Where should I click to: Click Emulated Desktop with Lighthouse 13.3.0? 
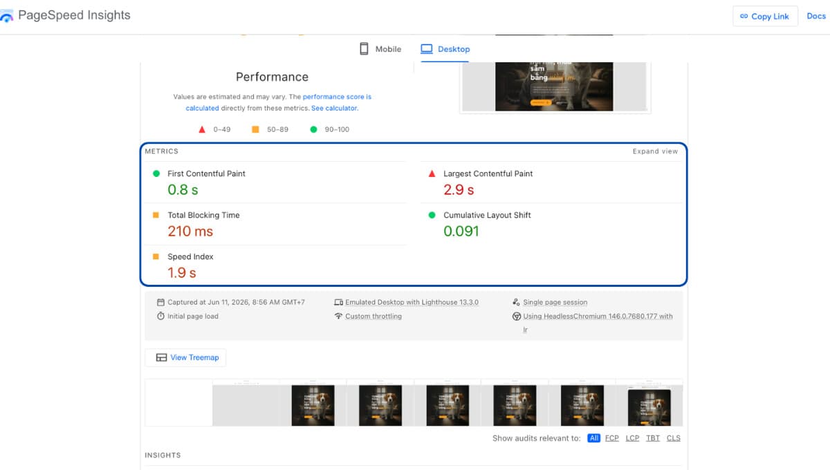(412, 302)
